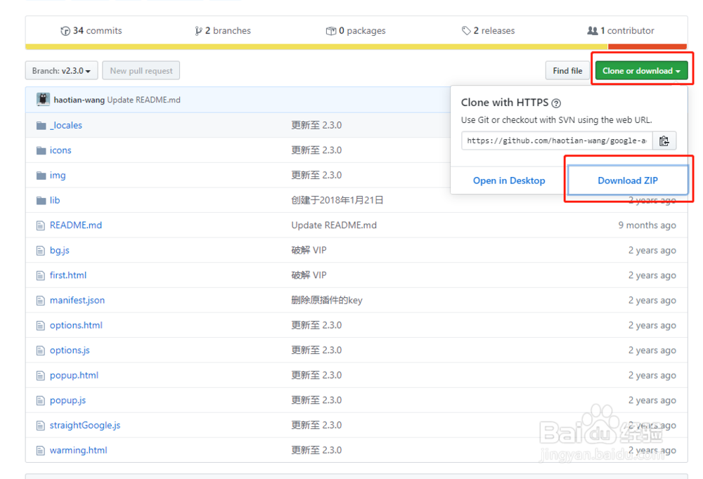The width and height of the screenshot is (703, 479).
Task: Click '创建于2018年1月21日' commit message
Action: coord(337,200)
